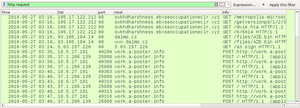This screenshot has height=108, width=300.
Task: Click the Apply this filter button
Action: point(282,5)
